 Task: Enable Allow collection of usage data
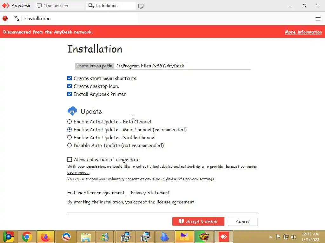70,159
